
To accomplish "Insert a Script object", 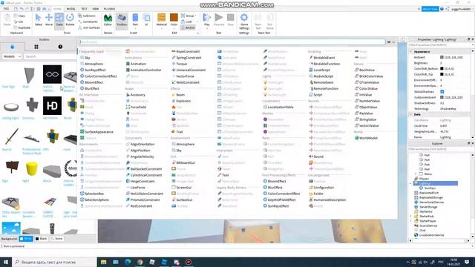I will (315, 95).
